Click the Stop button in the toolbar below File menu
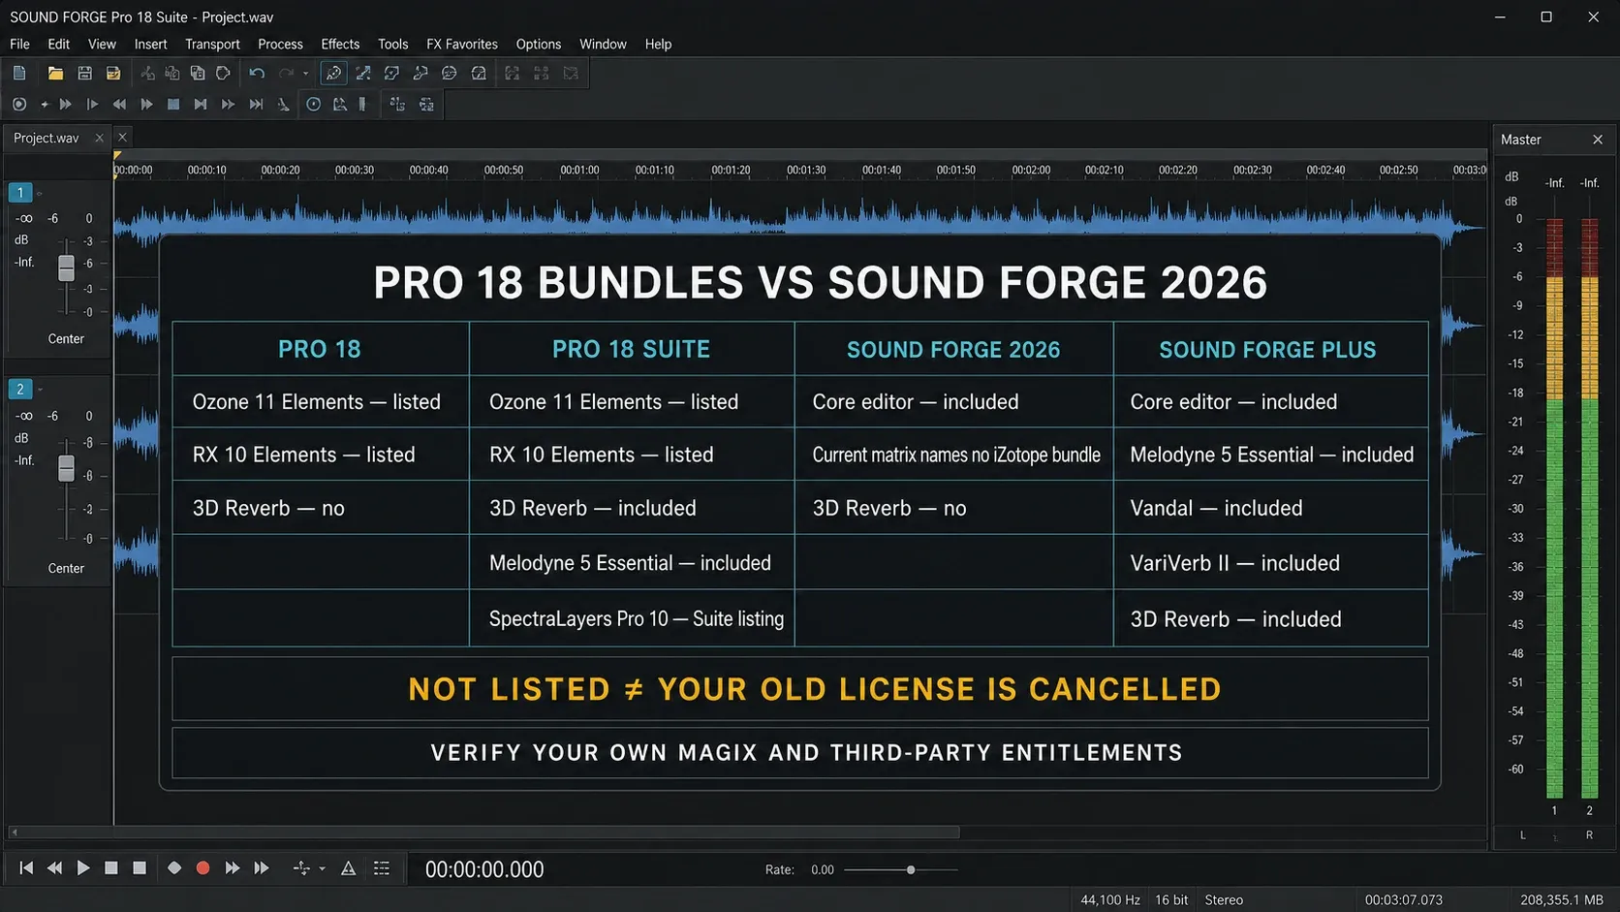 coord(173,105)
